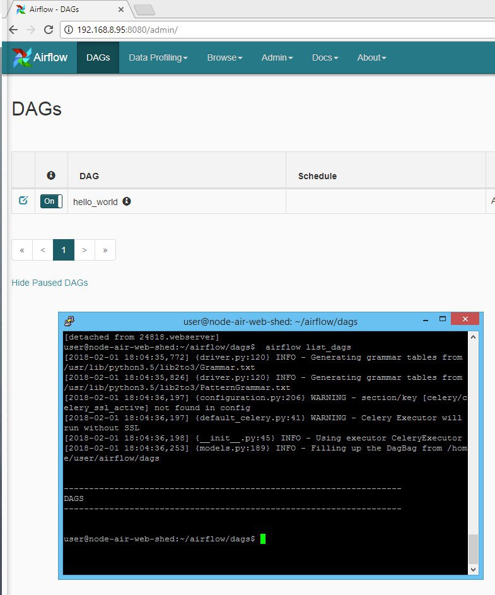Open the DAGs nav tab
Viewport: 495px width, 595px height.
98,57
